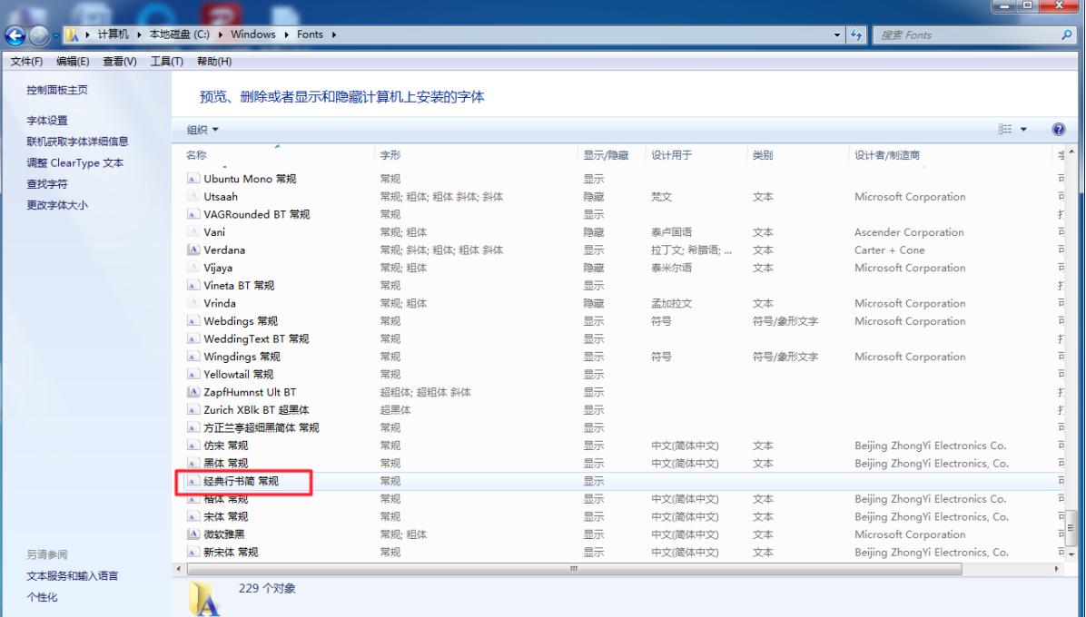Click the magnifier search icon
The height and width of the screenshot is (617, 1086).
coord(1067,34)
